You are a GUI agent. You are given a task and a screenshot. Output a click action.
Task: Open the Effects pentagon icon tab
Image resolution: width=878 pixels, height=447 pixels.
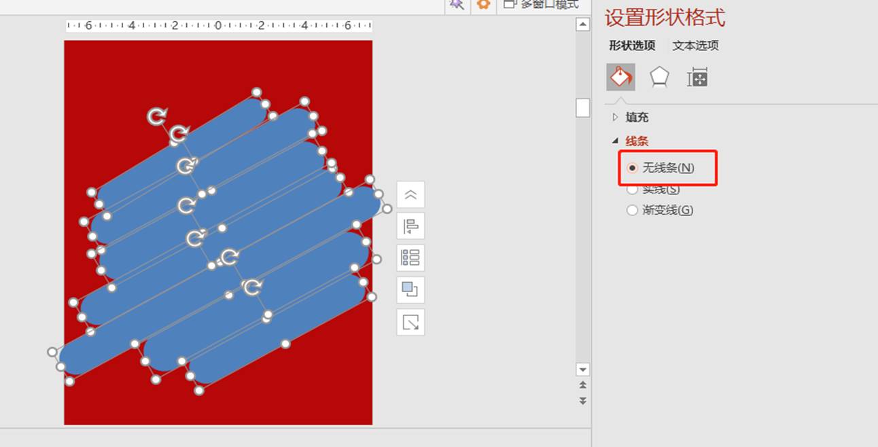pyautogui.click(x=658, y=77)
